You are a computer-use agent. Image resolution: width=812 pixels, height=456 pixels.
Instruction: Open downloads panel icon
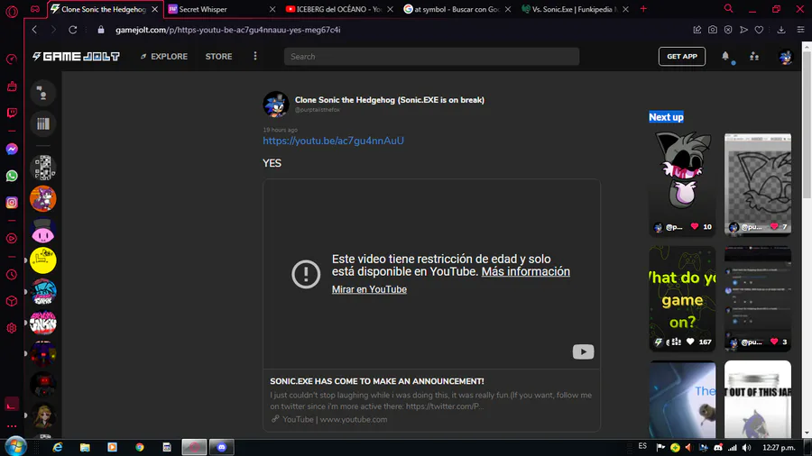click(x=781, y=30)
